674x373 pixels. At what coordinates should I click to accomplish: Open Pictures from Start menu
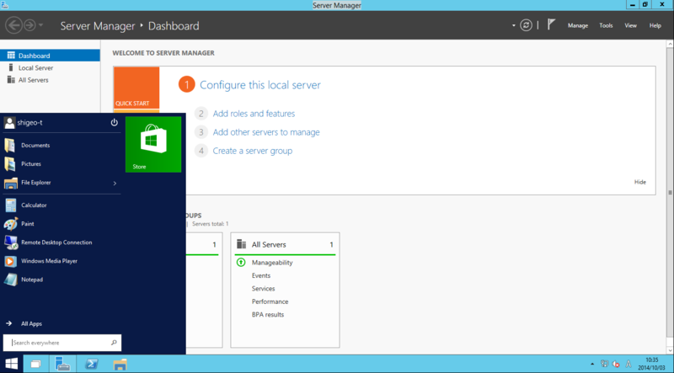[x=62, y=163]
